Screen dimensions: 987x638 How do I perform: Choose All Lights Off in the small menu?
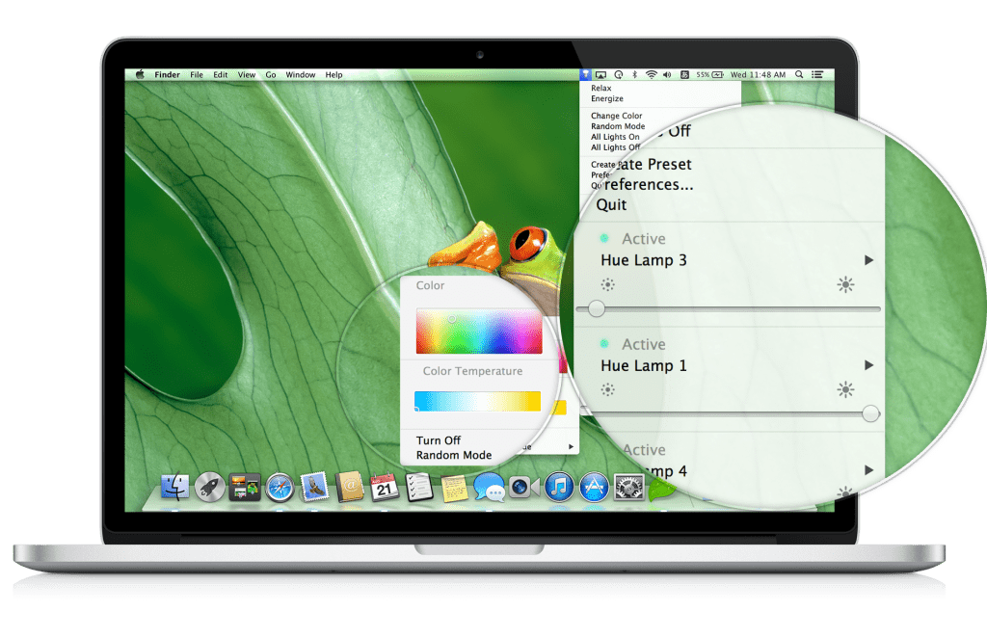[615, 147]
